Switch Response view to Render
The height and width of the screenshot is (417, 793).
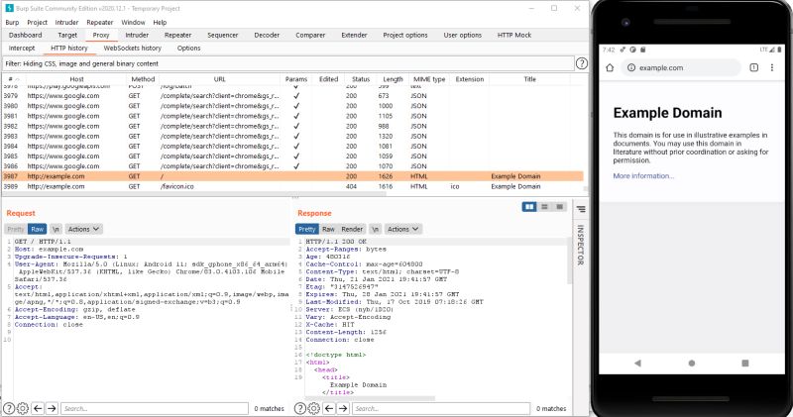(x=352, y=229)
